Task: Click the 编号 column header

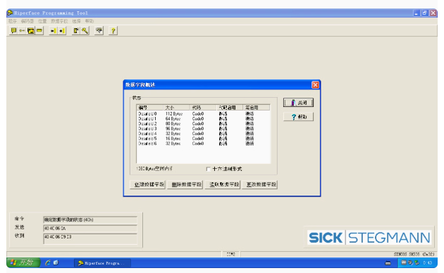Action: tap(150, 108)
